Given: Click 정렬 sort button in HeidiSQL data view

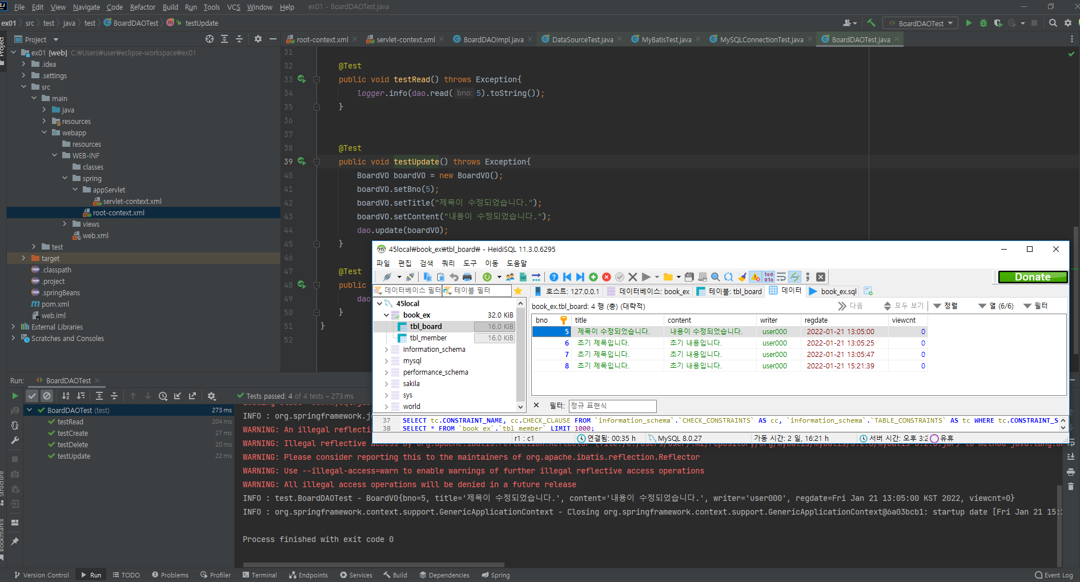Looking at the screenshot, I should (946, 306).
